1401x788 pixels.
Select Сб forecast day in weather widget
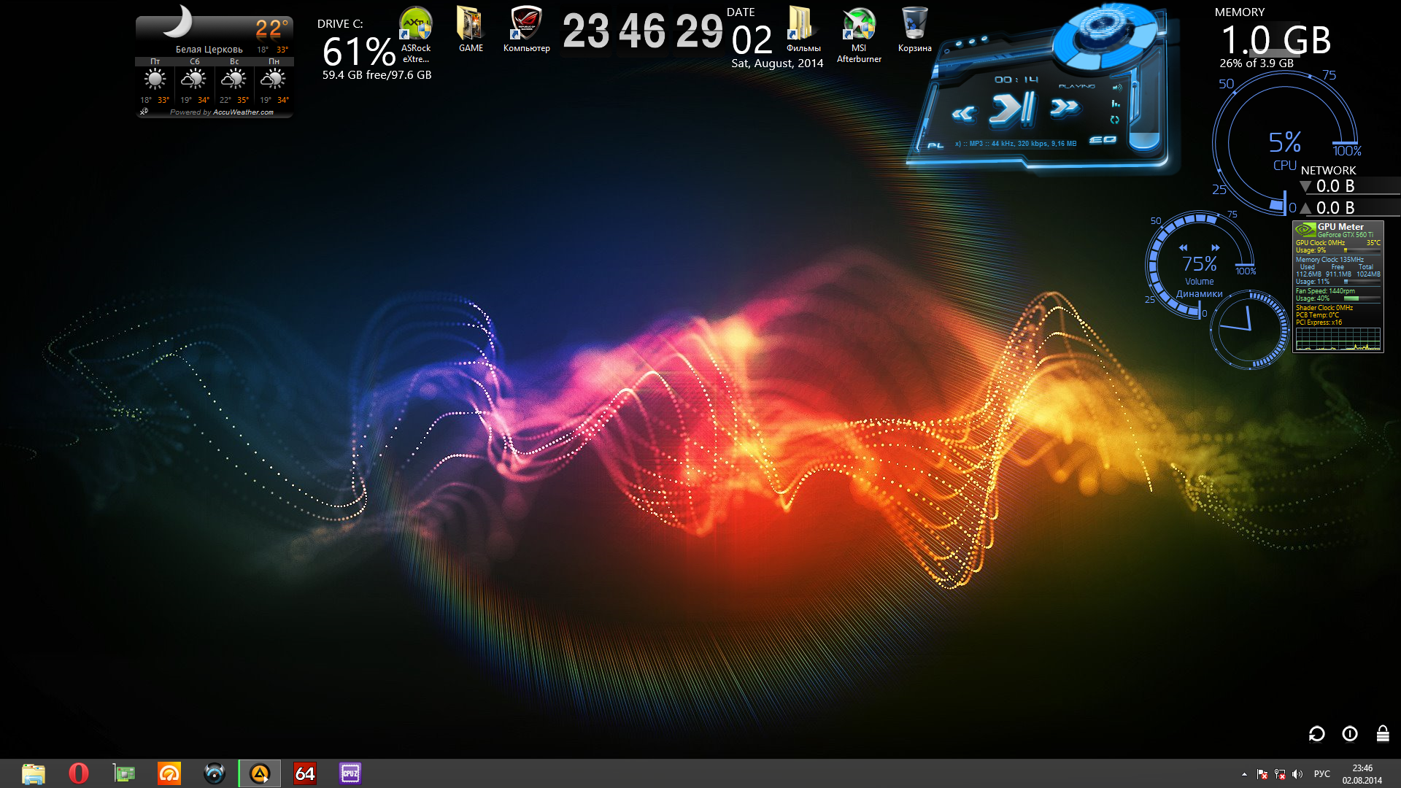[x=194, y=80]
